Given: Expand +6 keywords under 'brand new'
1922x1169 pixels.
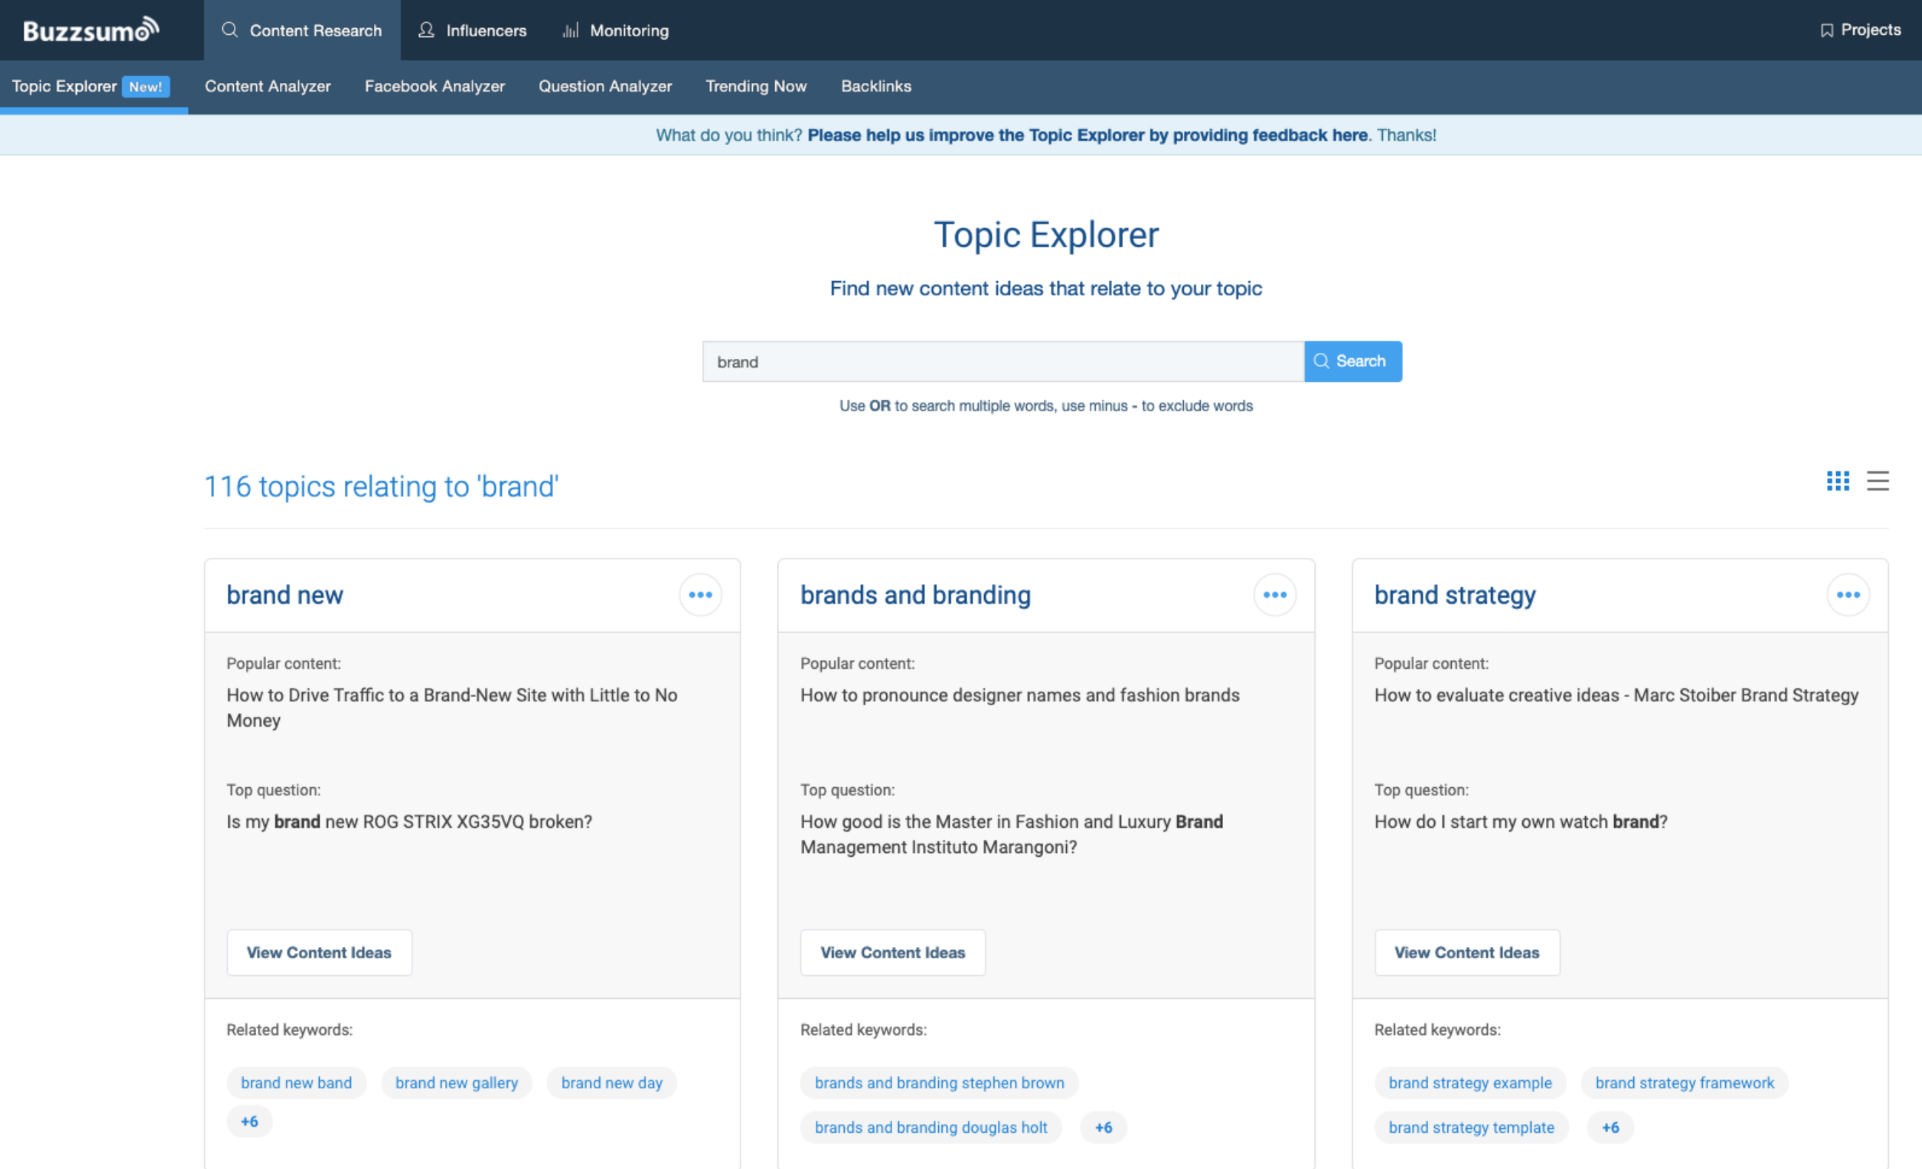Looking at the screenshot, I should tap(250, 1122).
